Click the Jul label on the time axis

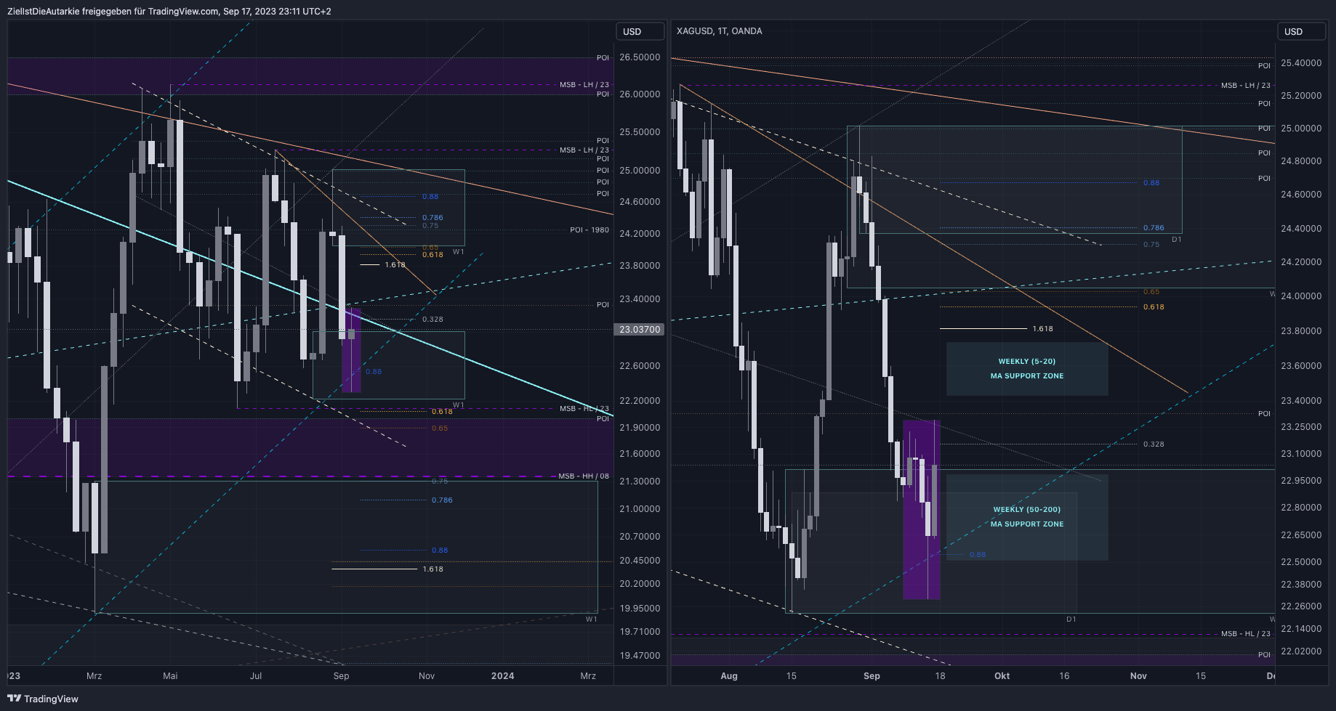click(256, 676)
